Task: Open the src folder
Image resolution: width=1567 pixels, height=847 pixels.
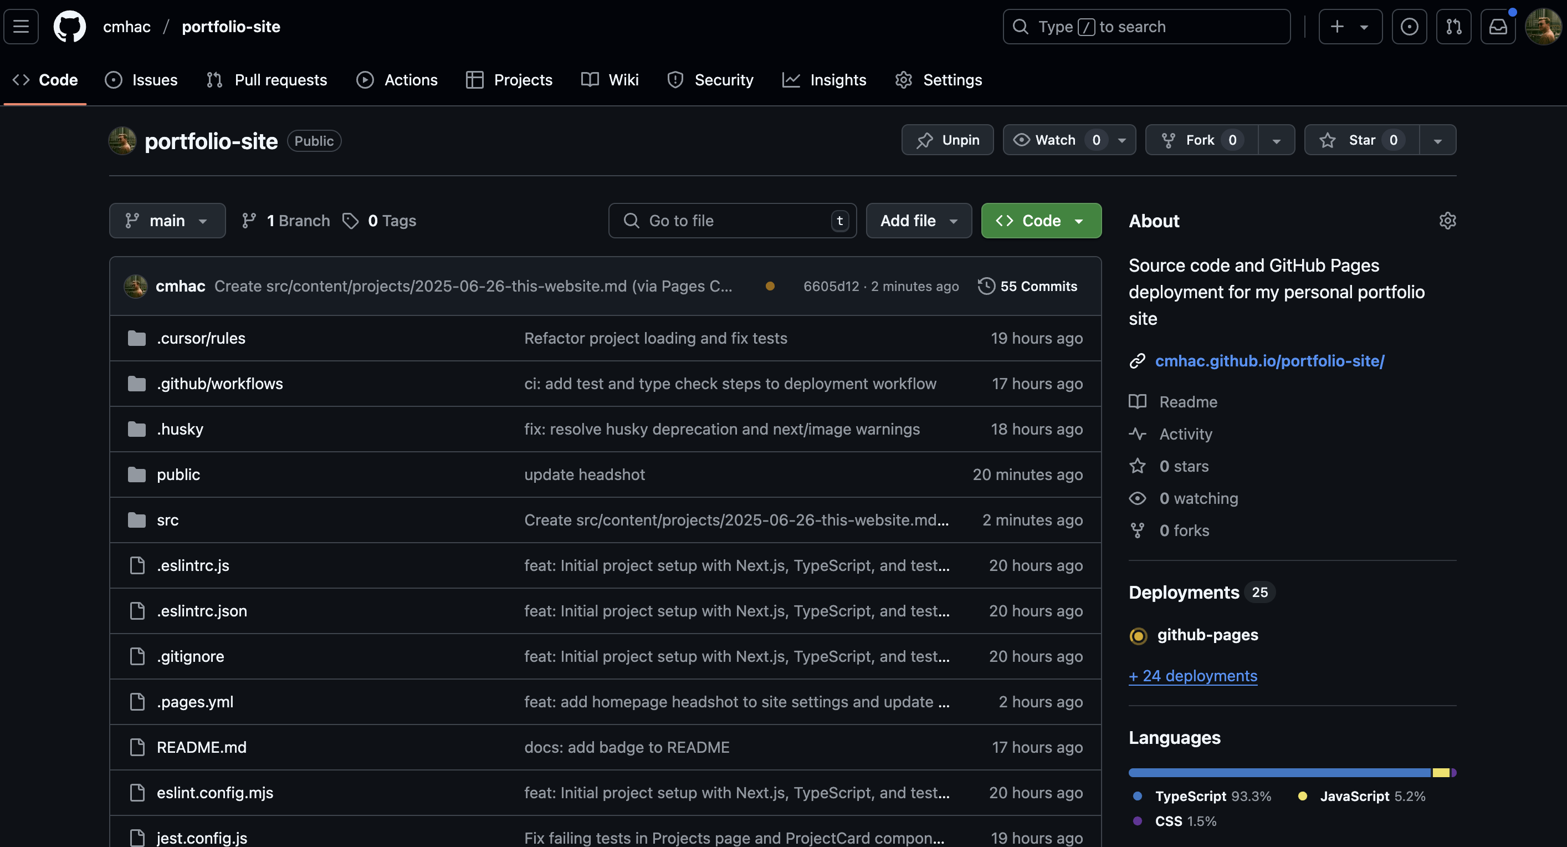Action: pyautogui.click(x=167, y=521)
